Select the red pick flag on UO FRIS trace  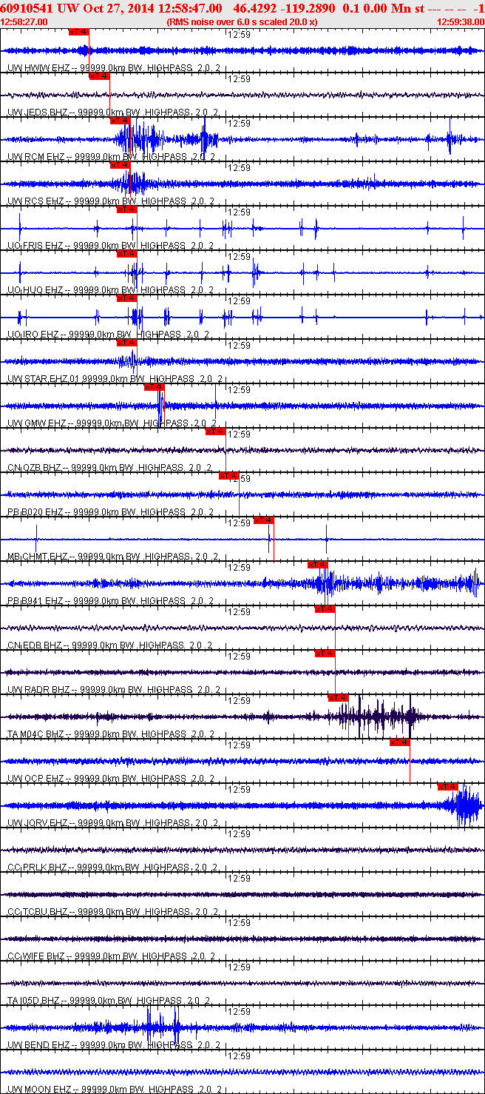click(127, 209)
